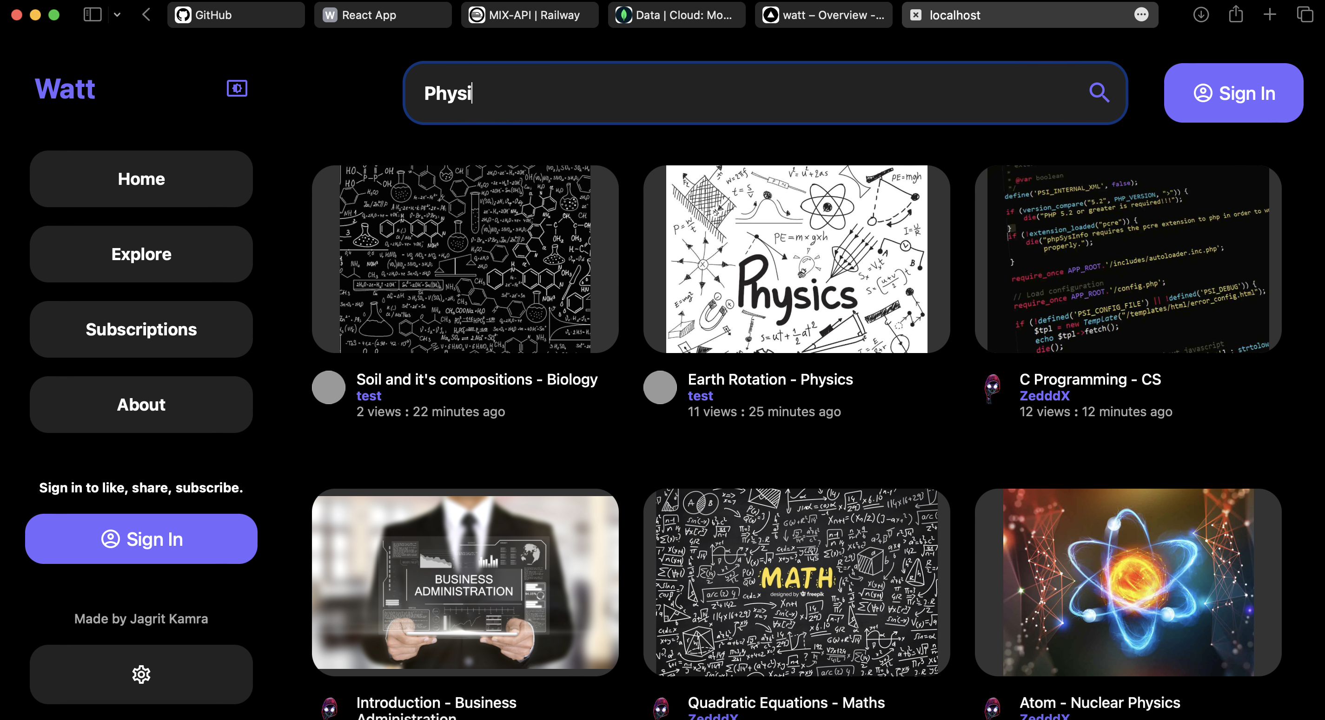The width and height of the screenshot is (1325, 720).
Task: Open the ZedddX channel link
Action: 1044,396
